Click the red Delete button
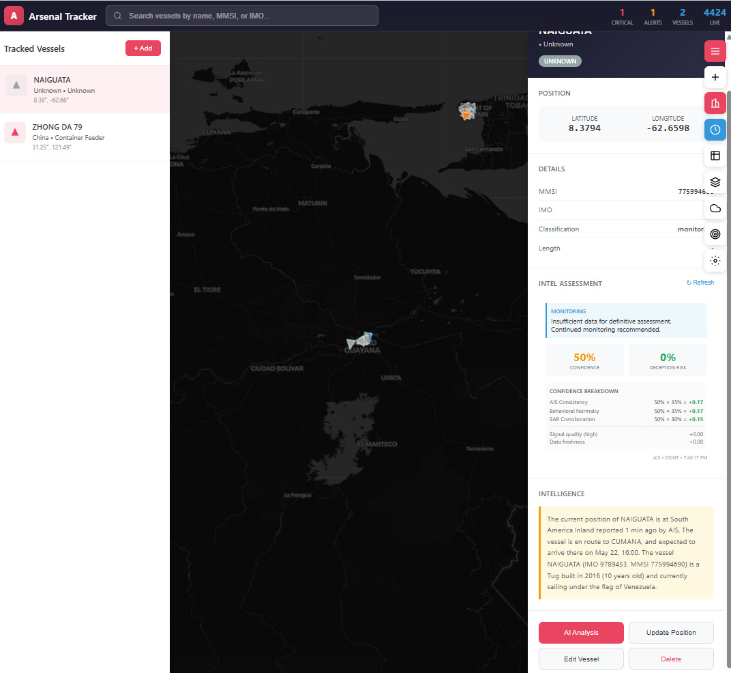Image resolution: width=731 pixels, height=673 pixels. pos(671,659)
